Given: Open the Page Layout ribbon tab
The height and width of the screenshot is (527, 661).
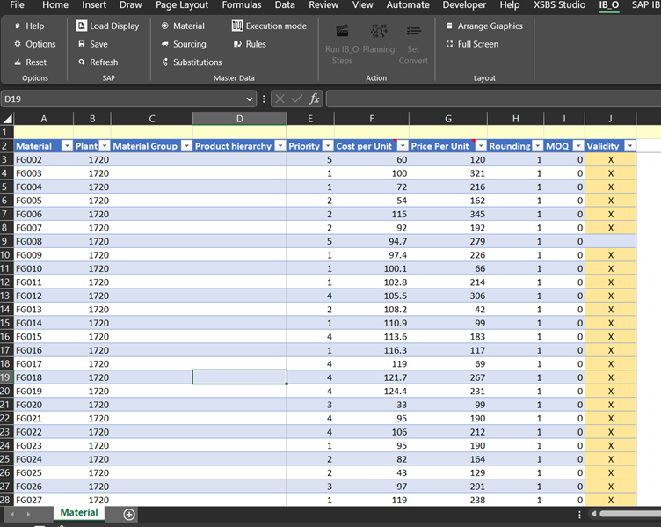Looking at the screenshot, I should click(182, 5).
